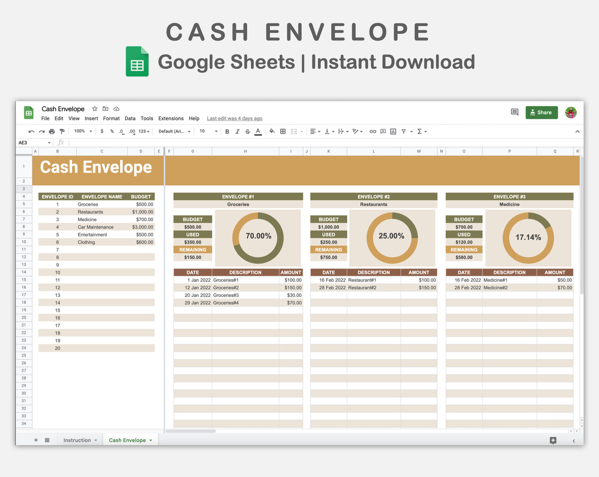Click the Insert chart icon
The height and width of the screenshot is (477, 599).
click(x=393, y=131)
